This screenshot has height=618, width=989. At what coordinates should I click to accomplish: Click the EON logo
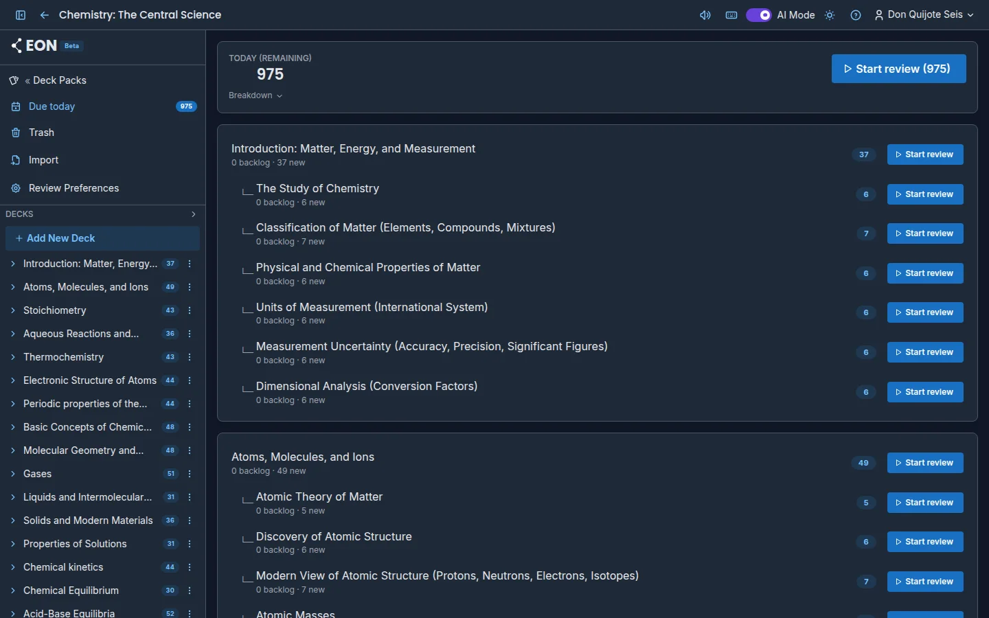click(x=34, y=46)
